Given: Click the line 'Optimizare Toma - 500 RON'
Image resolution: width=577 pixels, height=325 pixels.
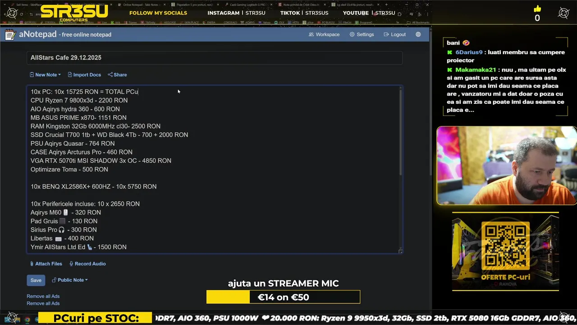Looking at the screenshot, I should 69,169.
